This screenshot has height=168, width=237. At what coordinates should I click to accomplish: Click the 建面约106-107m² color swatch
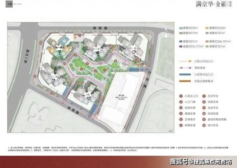pyautogui.click(x=207, y=41)
